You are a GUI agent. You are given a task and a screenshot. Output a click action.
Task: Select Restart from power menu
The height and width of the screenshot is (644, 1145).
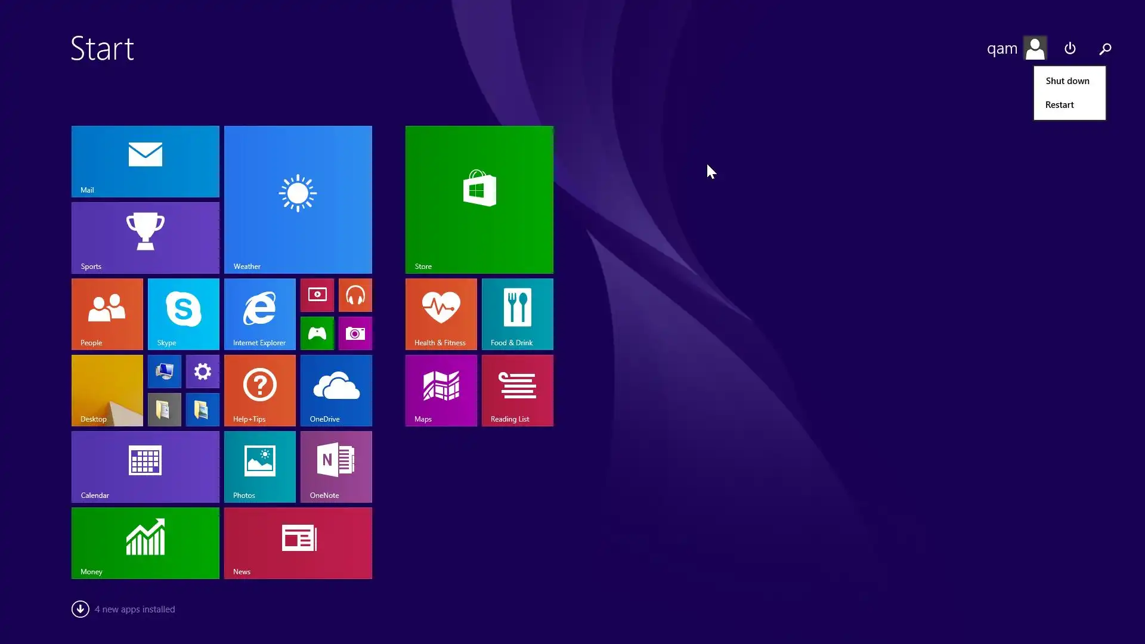tap(1059, 105)
